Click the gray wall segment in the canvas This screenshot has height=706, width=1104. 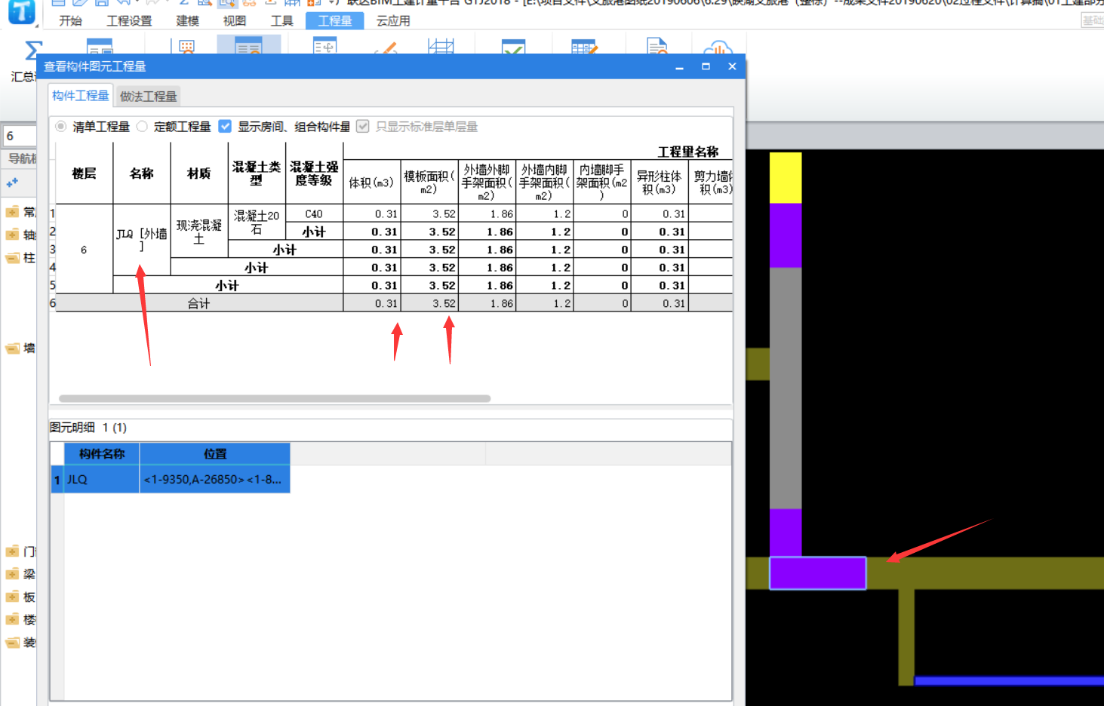click(x=786, y=388)
